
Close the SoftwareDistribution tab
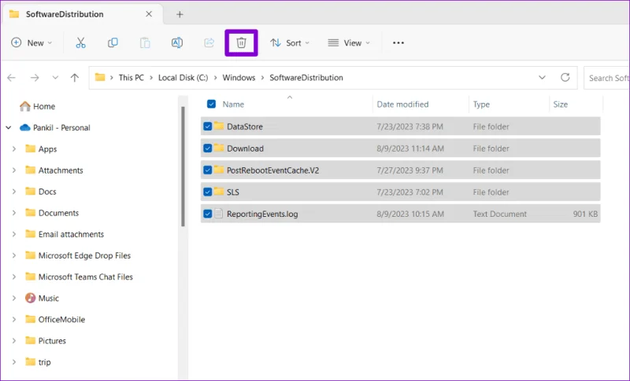point(149,14)
